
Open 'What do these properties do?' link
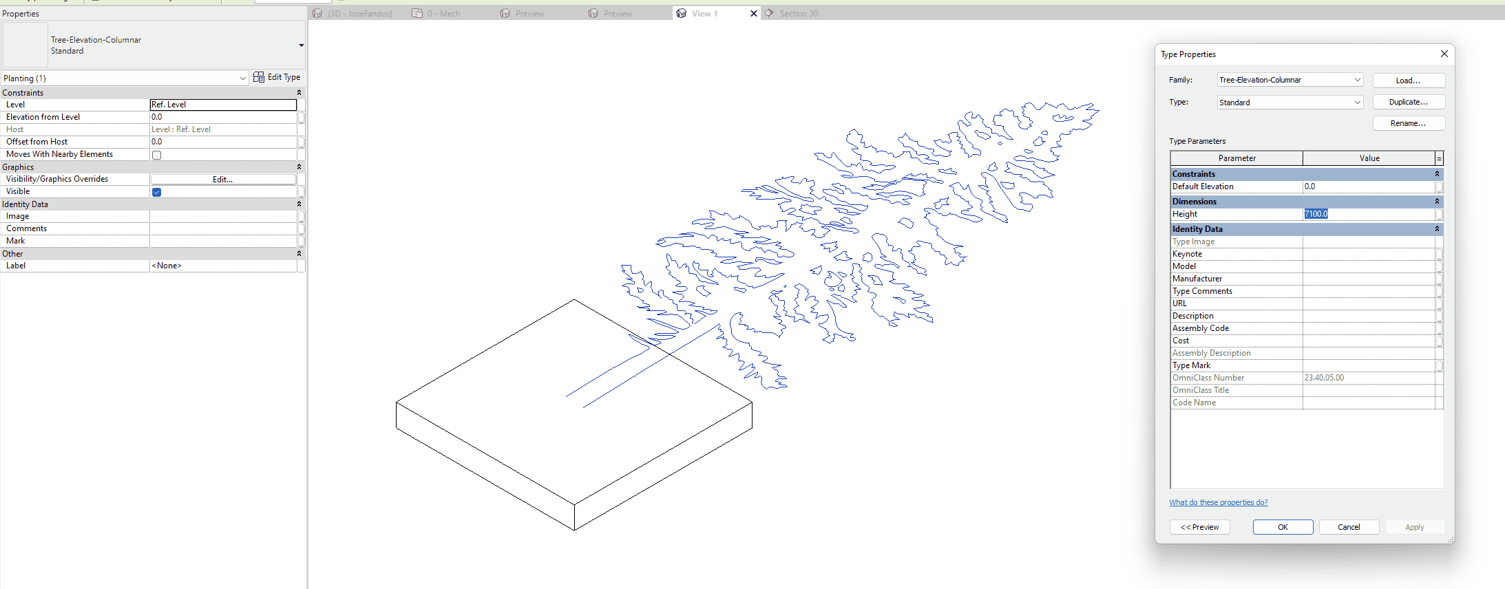(1218, 502)
